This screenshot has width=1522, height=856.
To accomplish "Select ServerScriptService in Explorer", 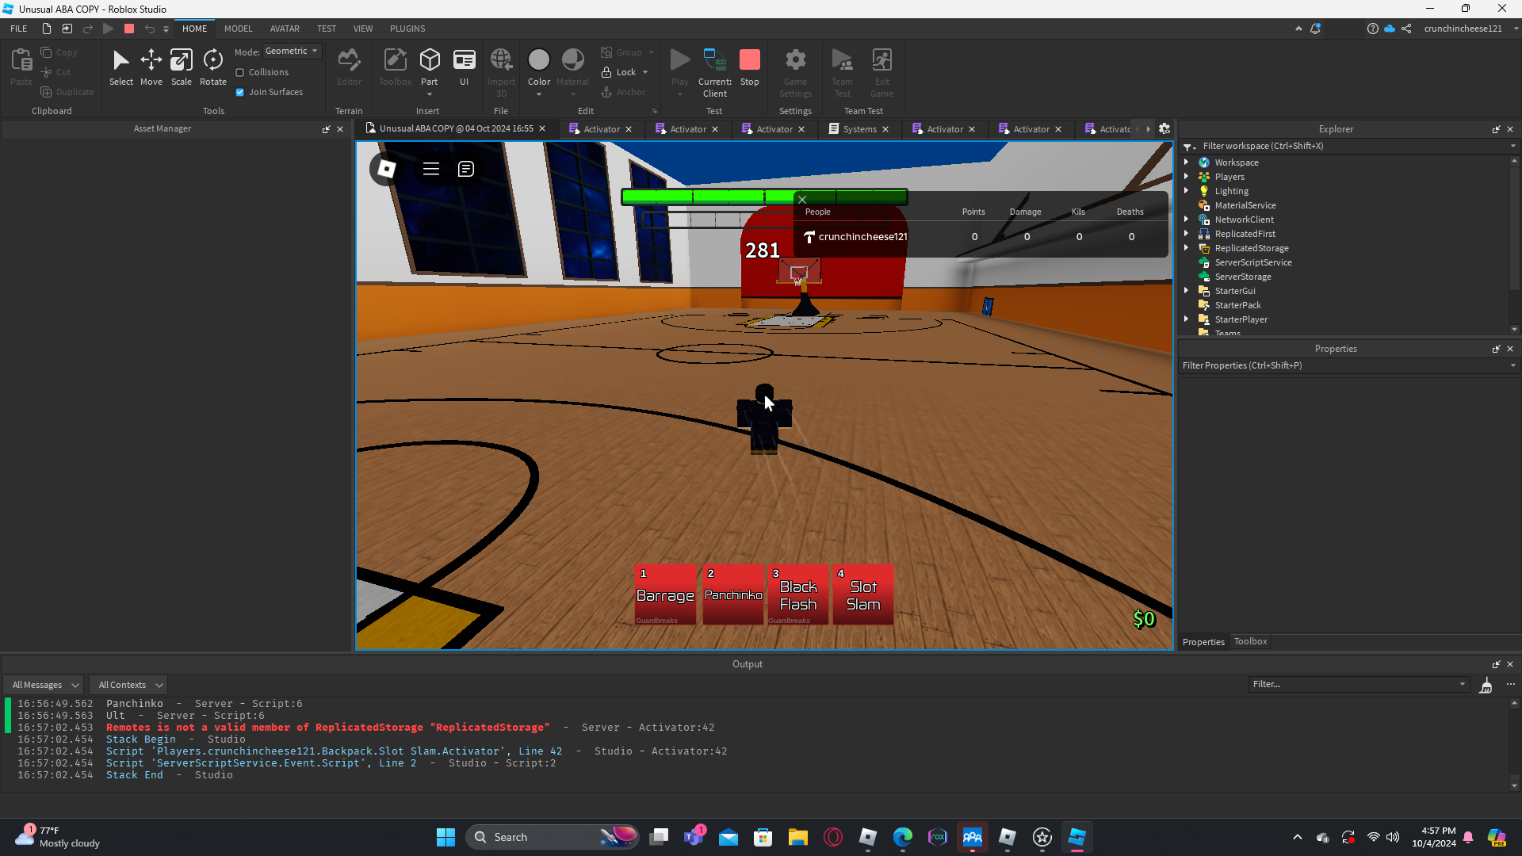I will click(1253, 262).
